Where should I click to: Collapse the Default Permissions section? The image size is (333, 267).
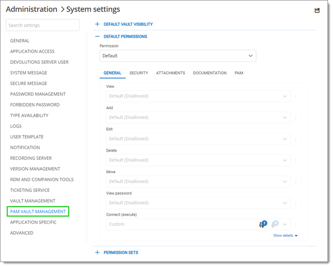(121, 36)
